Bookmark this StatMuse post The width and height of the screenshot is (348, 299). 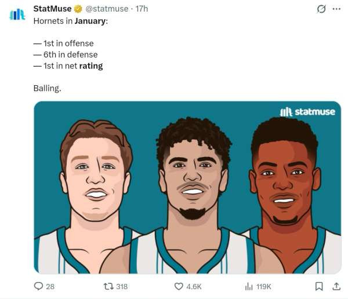point(318,286)
